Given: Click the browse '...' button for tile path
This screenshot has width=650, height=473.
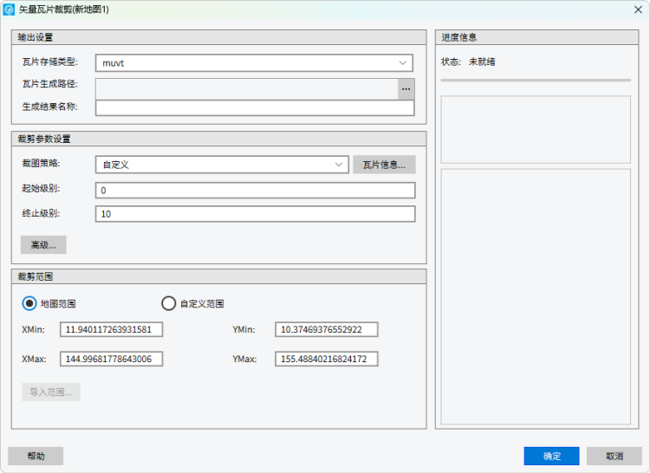Looking at the screenshot, I should click(406, 88).
